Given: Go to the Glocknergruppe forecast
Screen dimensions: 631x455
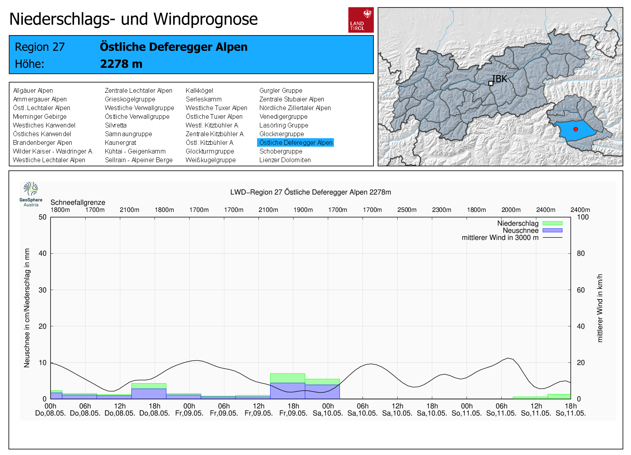Looking at the screenshot, I should click(281, 134).
